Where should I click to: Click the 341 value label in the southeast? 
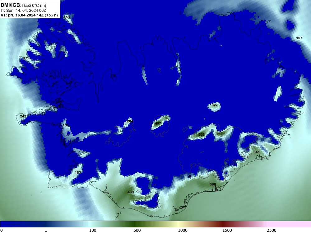click(257, 152)
